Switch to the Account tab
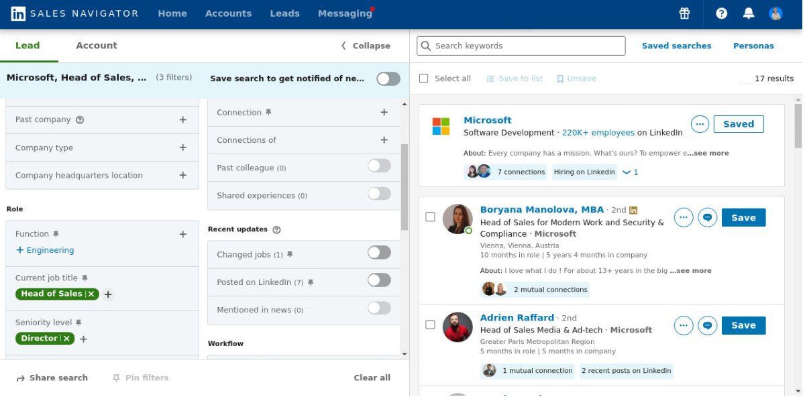Viewport: 805px width, 397px height. click(97, 46)
